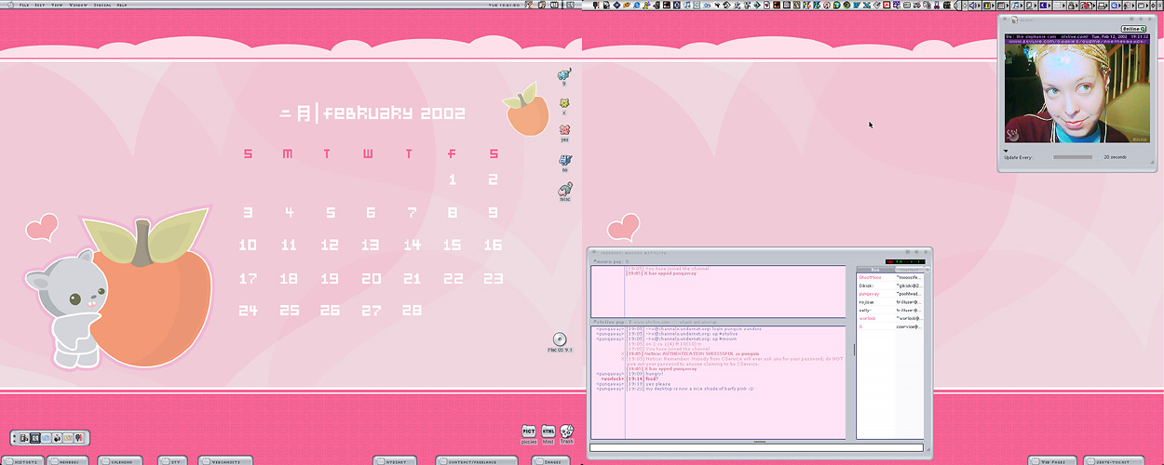This screenshot has height=465, width=1164.
Task: Adjust the Update Every slider
Action: 1072,157
